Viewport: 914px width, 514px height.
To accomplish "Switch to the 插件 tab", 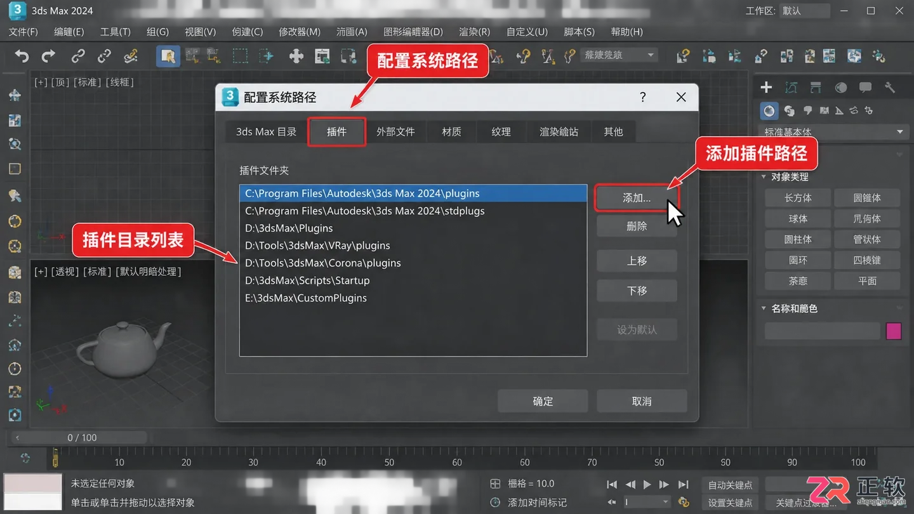I will [x=336, y=132].
